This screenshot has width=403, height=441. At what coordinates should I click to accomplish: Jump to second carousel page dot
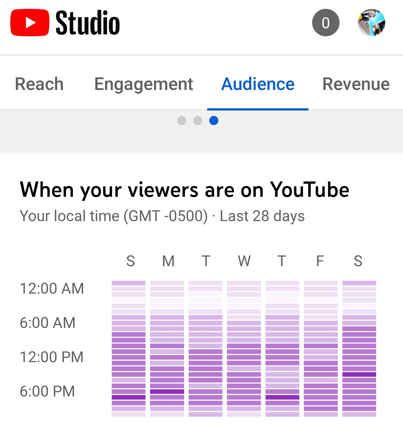tap(198, 121)
